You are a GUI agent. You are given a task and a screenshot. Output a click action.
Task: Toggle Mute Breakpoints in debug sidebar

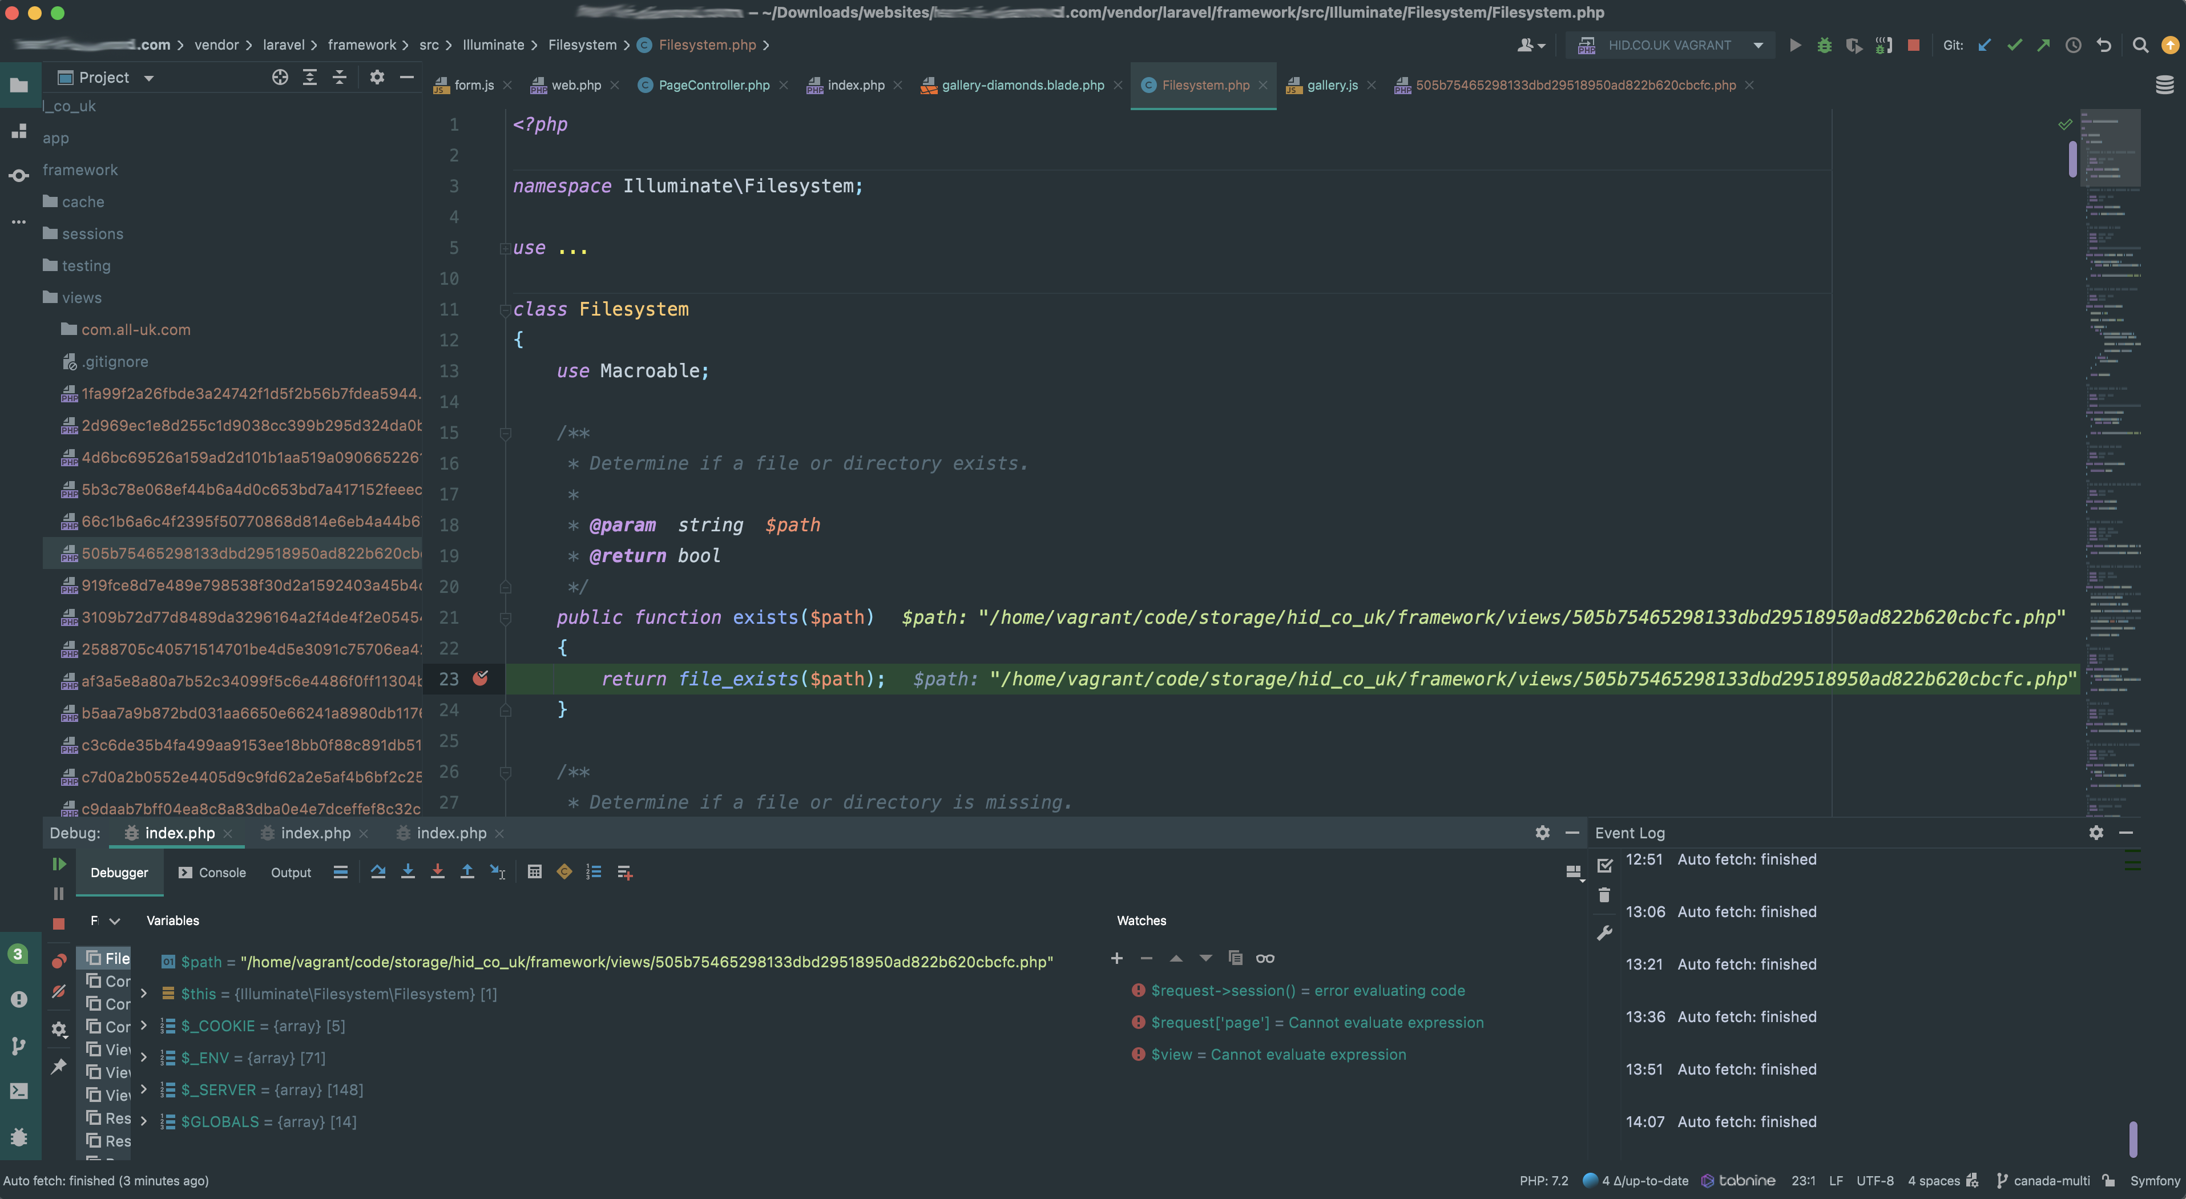59,991
